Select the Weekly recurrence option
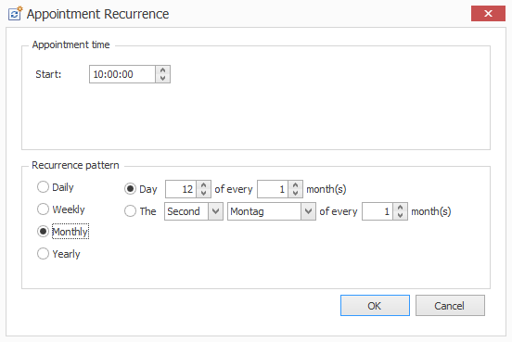This screenshot has width=512, height=342. 43,209
